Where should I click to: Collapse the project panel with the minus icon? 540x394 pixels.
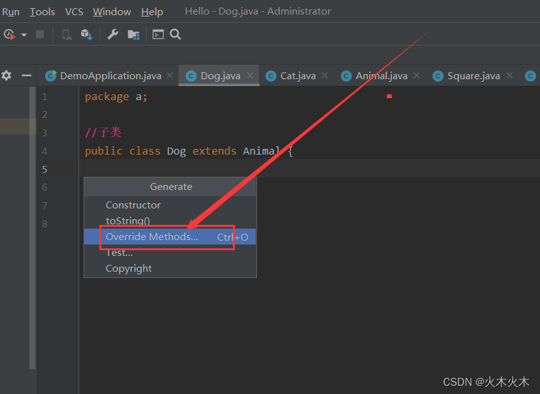coord(27,75)
